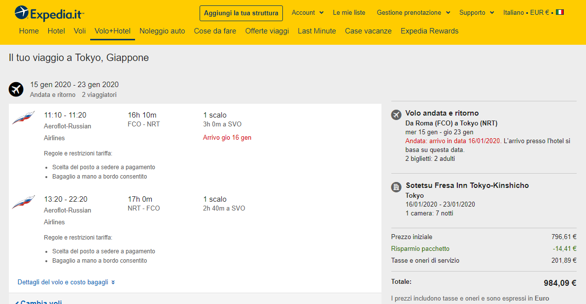Image resolution: width=586 pixels, height=304 pixels.
Task: Click Da Roma (FCO) a Tokyo (NRT) text
Action: [451, 123]
